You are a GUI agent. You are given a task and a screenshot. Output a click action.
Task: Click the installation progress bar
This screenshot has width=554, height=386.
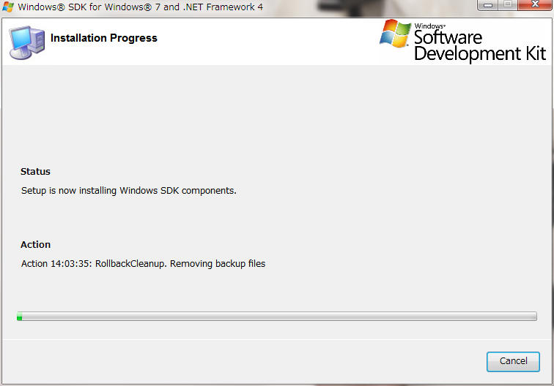(x=277, y=317)
